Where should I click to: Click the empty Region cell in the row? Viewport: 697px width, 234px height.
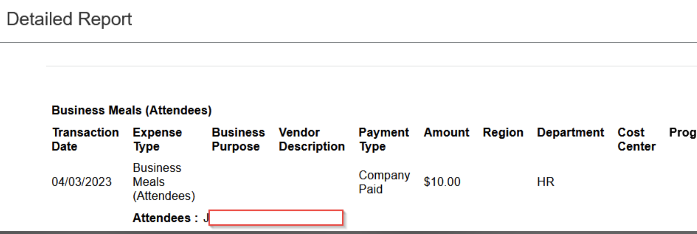503,182
